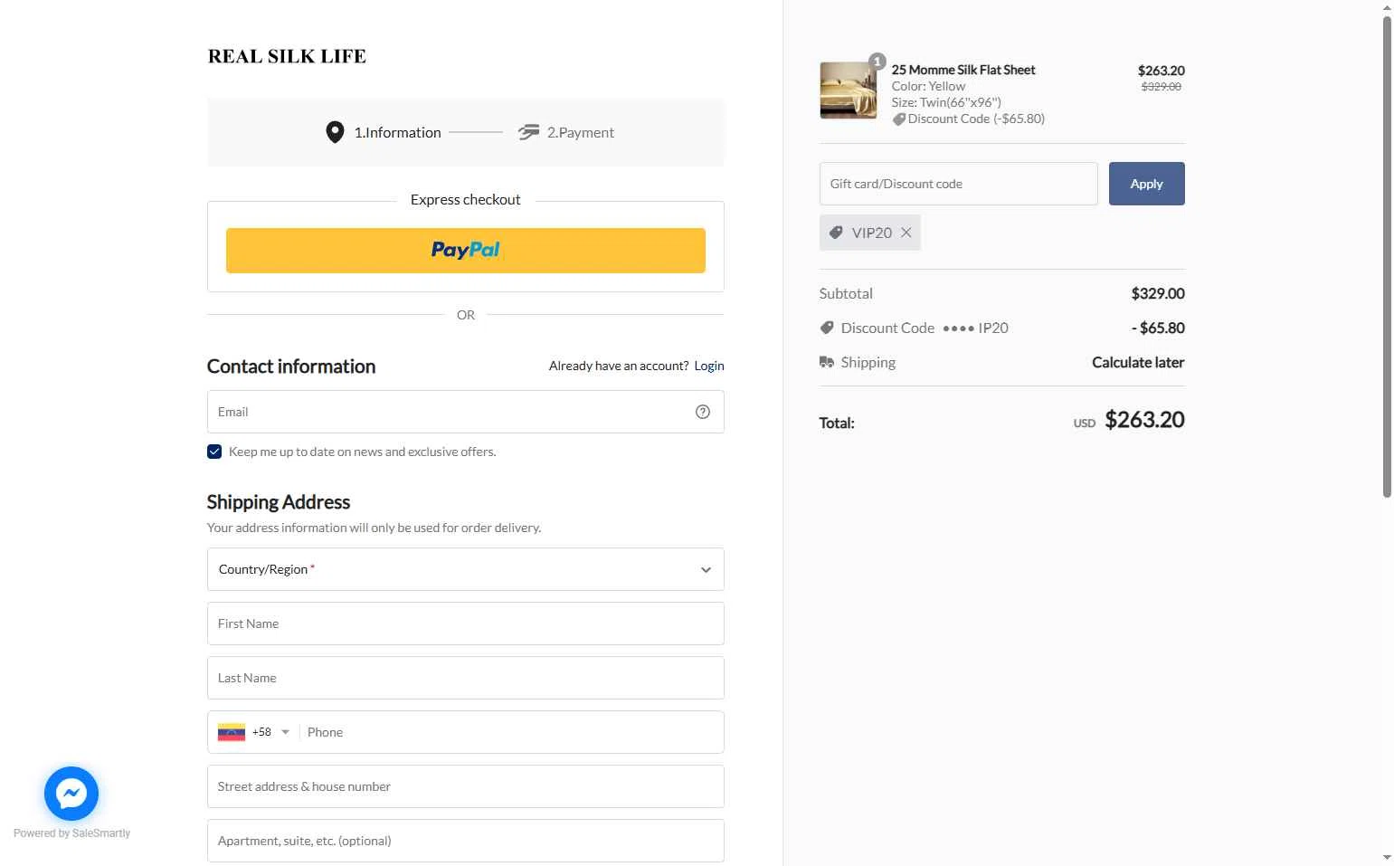Screen dimensions: 1394x866
Task: Click the Calculate later shipping text
Action: [1138, 362]
